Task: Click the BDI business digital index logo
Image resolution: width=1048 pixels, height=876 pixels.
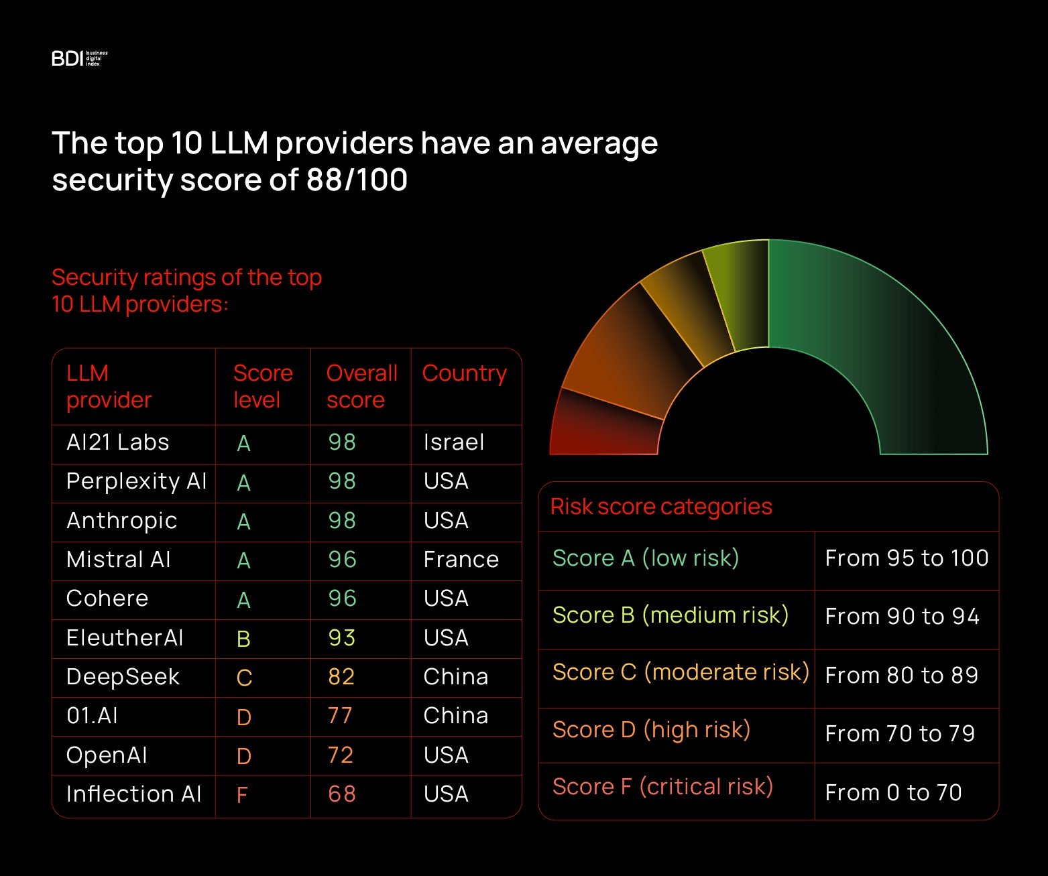Action: (79, 59)
